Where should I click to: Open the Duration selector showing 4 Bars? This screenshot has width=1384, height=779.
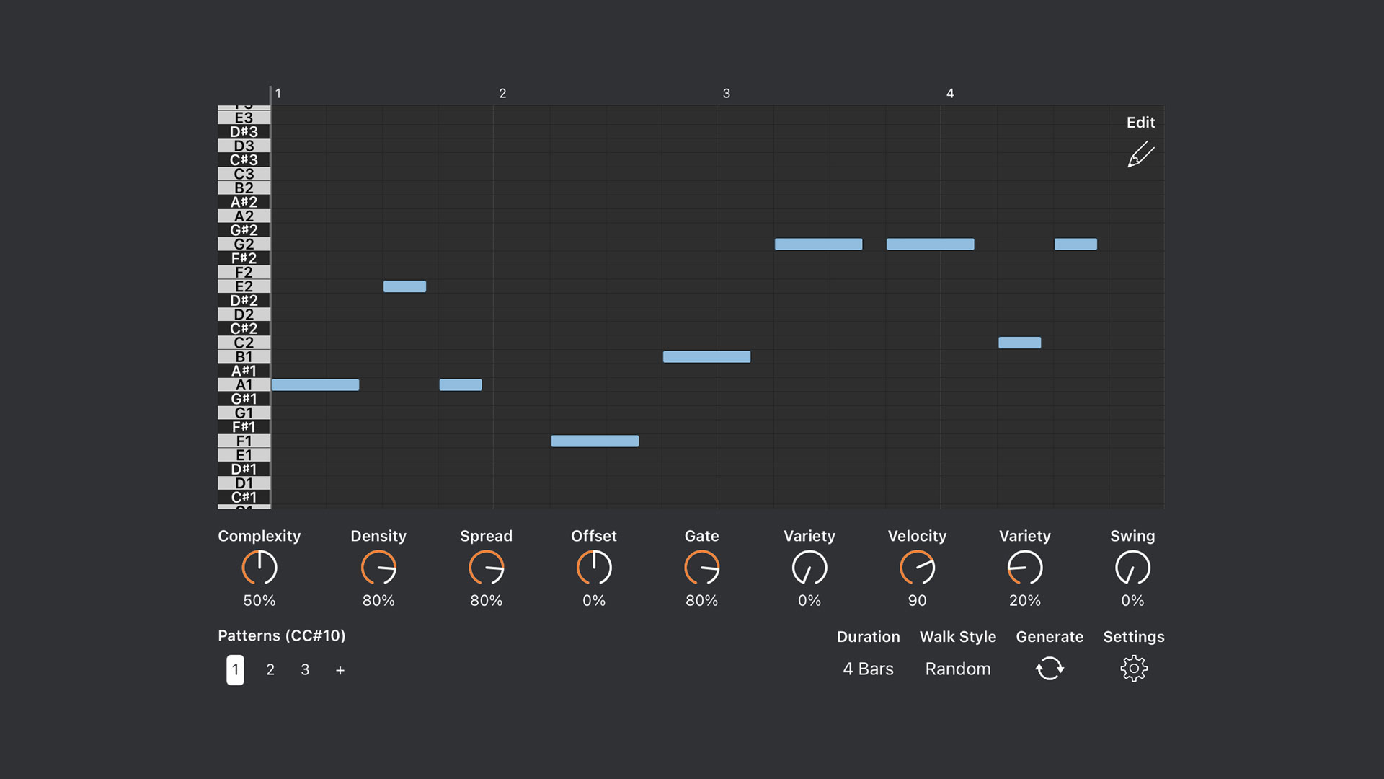(x=868, y=669)
